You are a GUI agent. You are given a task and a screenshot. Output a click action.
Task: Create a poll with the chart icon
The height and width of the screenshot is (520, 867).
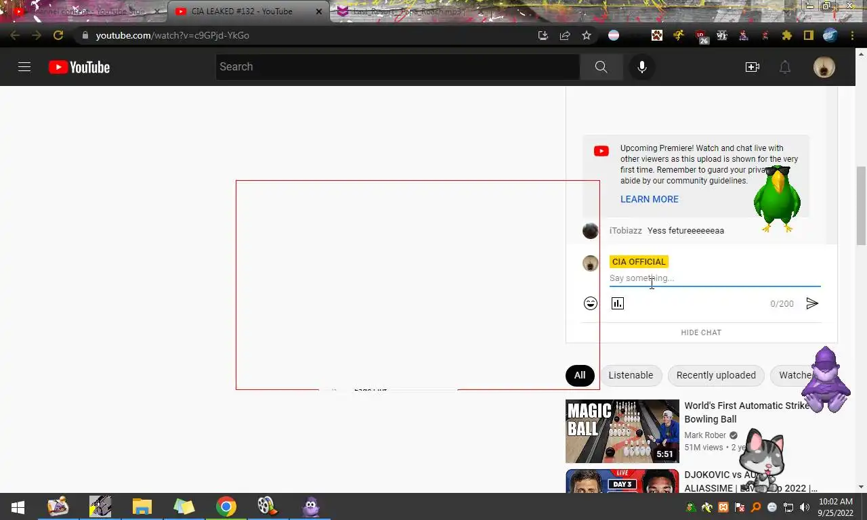618,303
